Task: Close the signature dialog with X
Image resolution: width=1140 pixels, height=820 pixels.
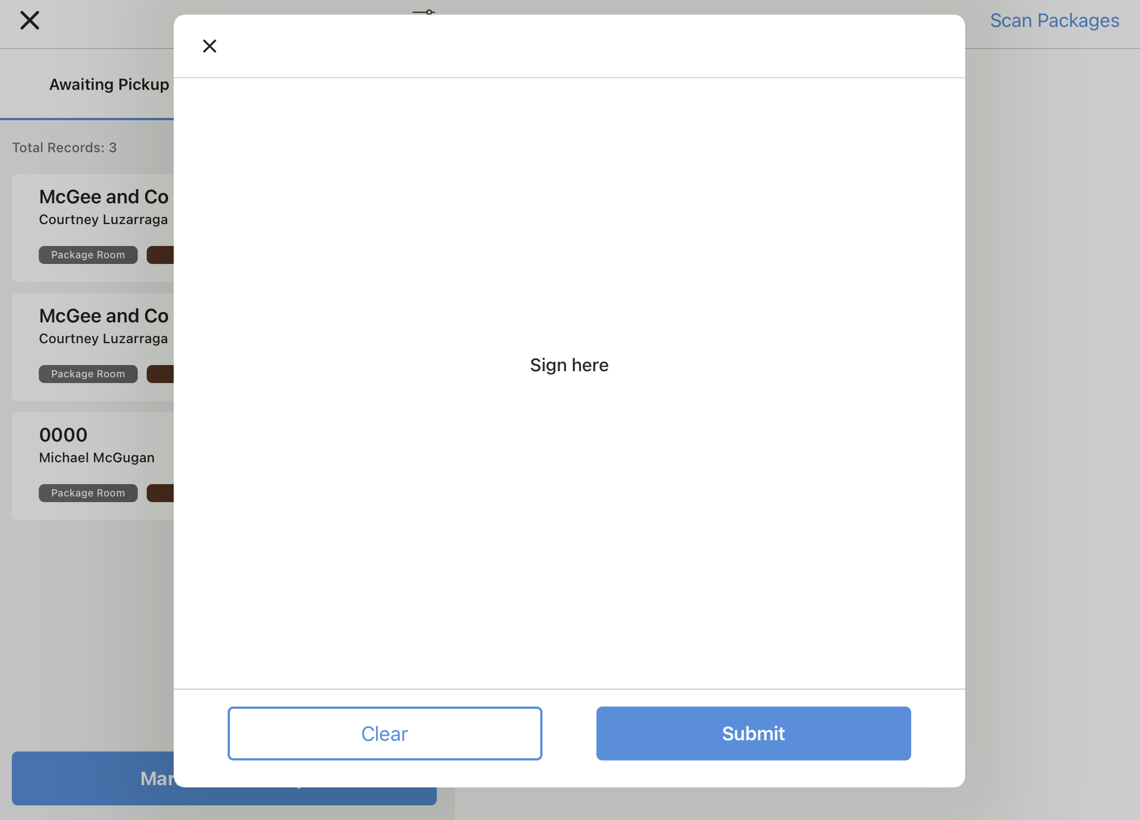Action: [x=210, y=46]
